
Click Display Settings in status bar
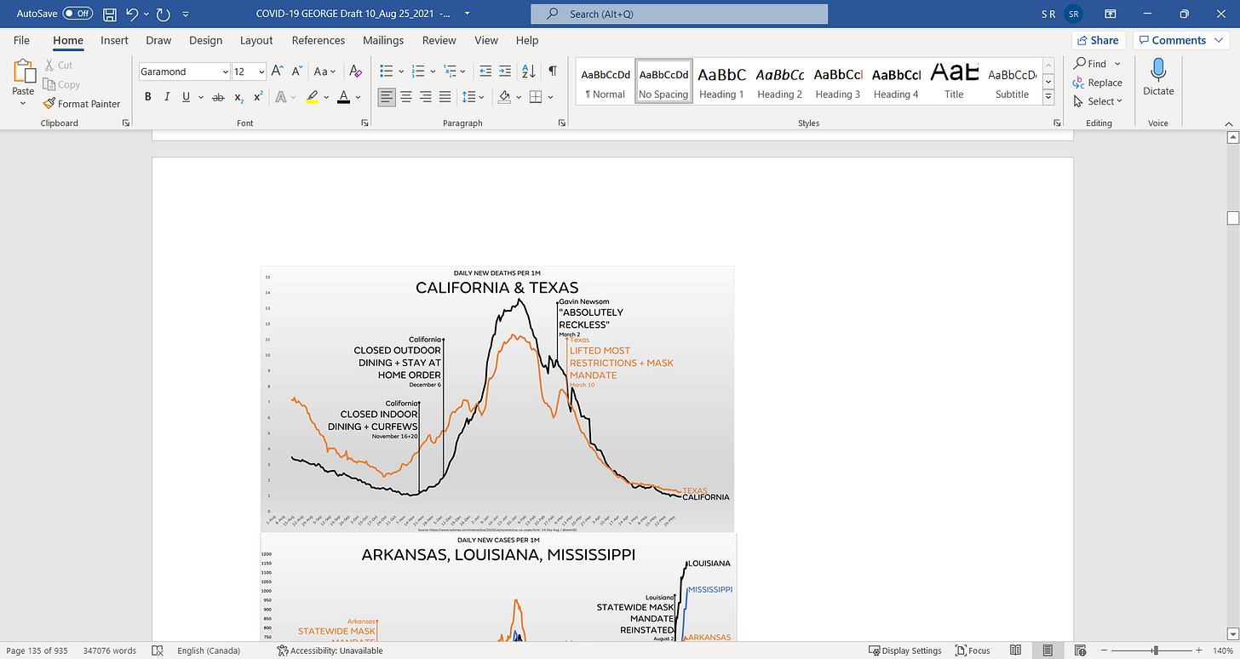(905, 650)
